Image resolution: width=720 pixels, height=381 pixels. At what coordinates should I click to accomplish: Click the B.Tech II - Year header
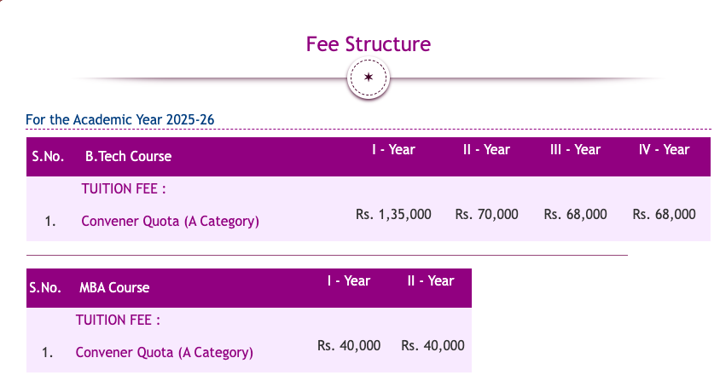click(x=486, y=150)
